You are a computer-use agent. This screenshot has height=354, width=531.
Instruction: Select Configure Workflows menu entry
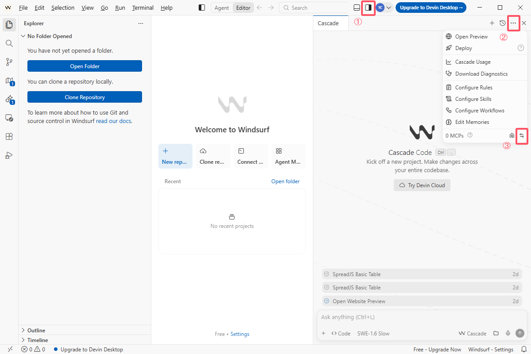[485, 111]
